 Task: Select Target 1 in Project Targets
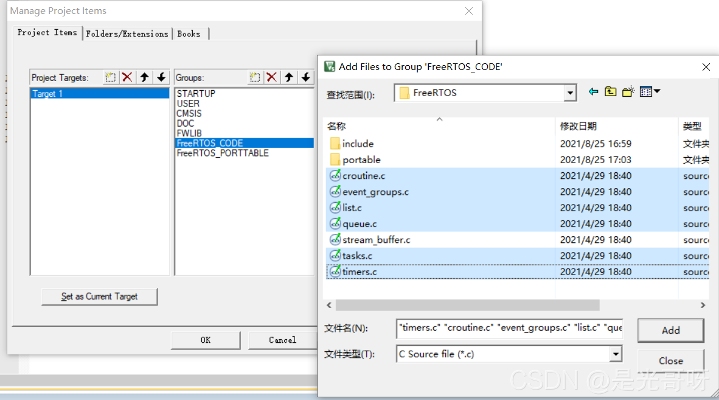click(100, 94)
